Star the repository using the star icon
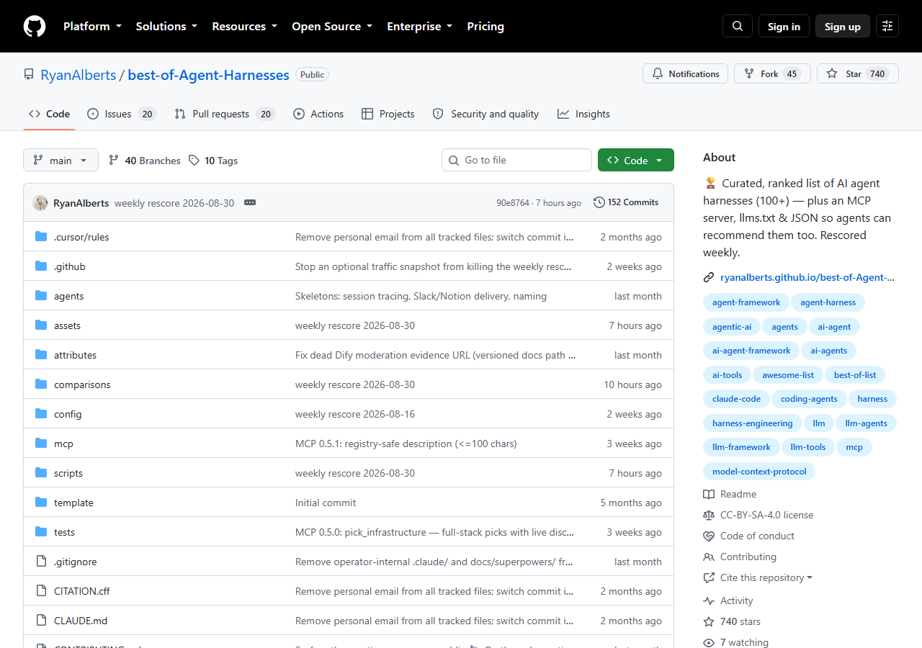Viewport: 922px width, 648px height. click(832, 74)
